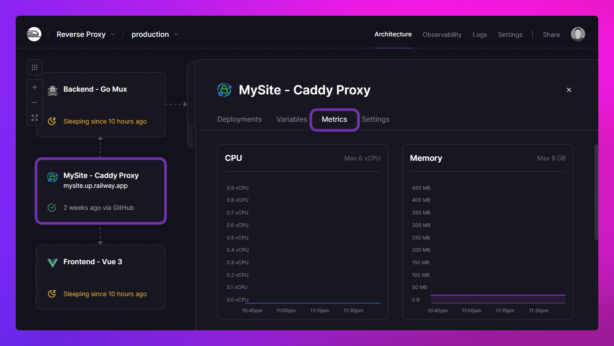Viewport: 614px width, 346px height.
Task: Click the CPU chart title
Action: (x=233, y=158)
